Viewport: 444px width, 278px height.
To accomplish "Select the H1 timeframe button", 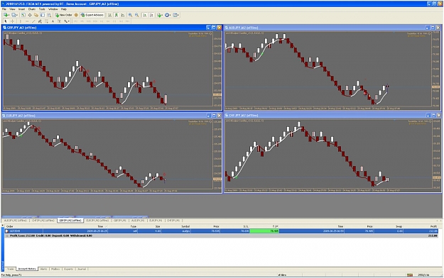I will coord(102,21).
